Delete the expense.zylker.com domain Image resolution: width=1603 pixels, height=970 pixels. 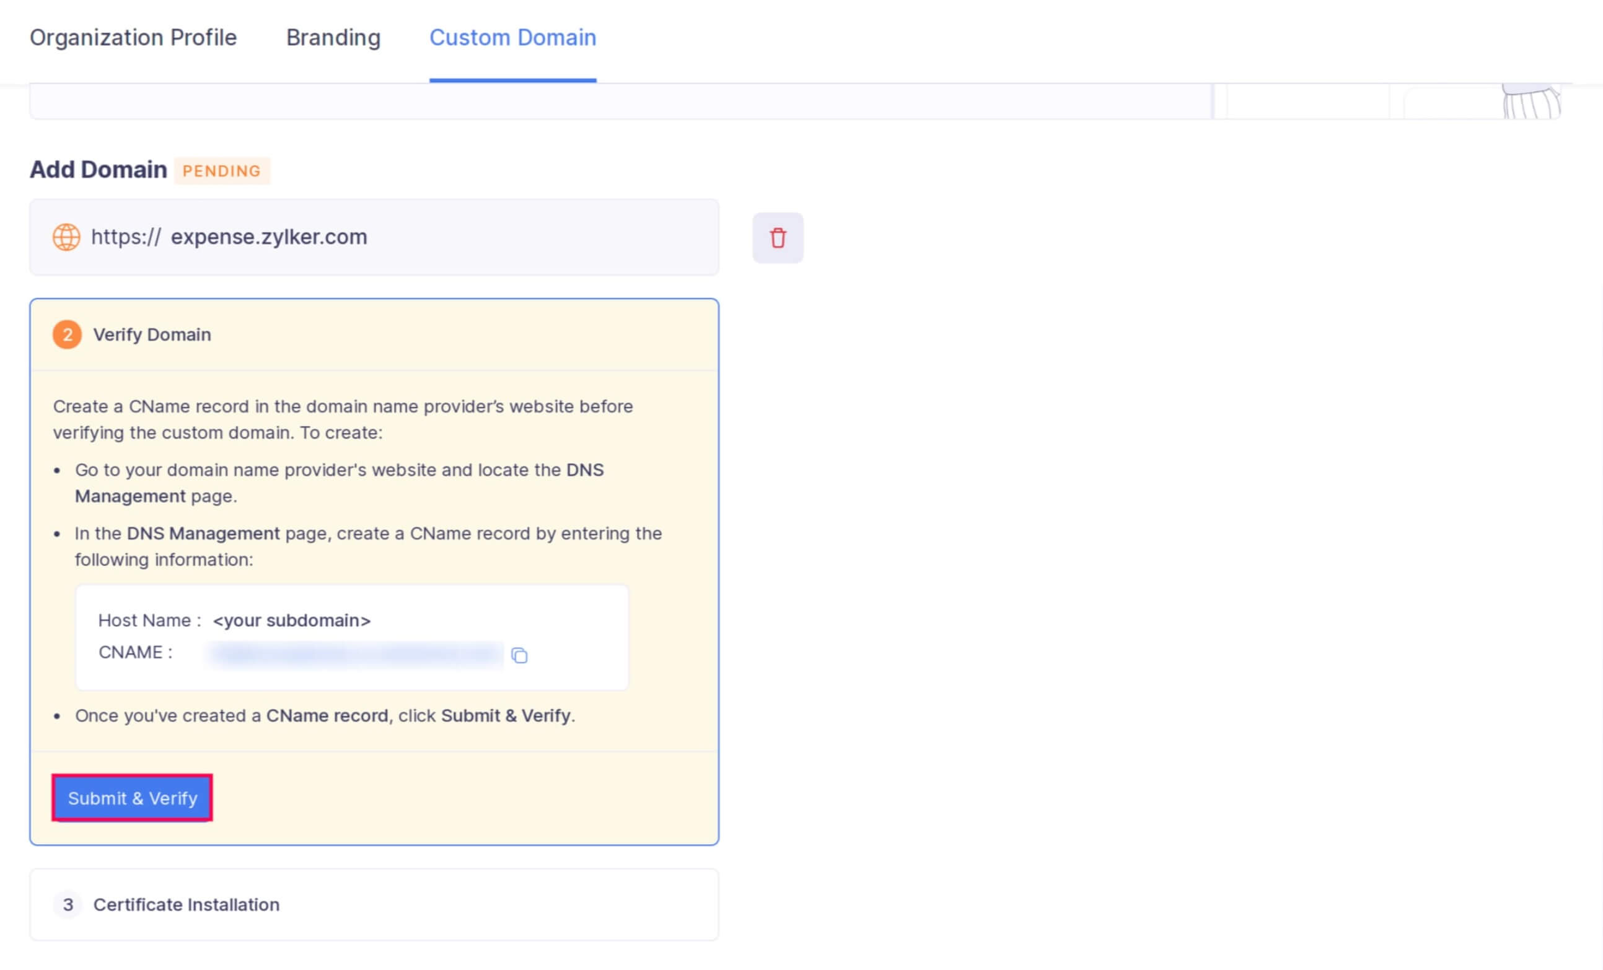click(778, 237)
